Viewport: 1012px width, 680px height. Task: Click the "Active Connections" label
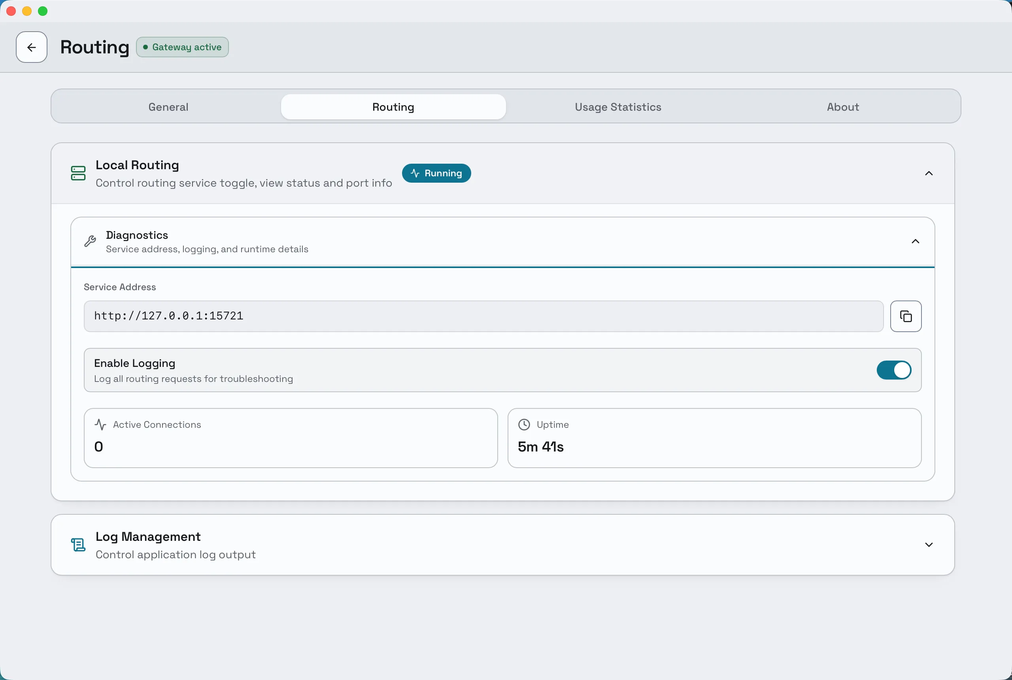(157, 425)
